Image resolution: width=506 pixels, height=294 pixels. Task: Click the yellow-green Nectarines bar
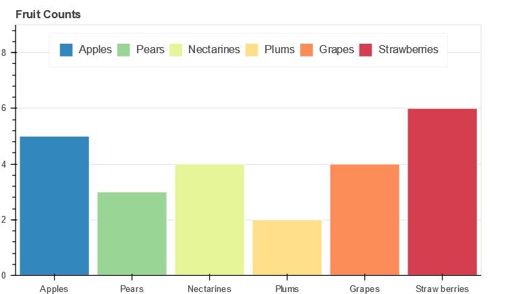[210, 219]
